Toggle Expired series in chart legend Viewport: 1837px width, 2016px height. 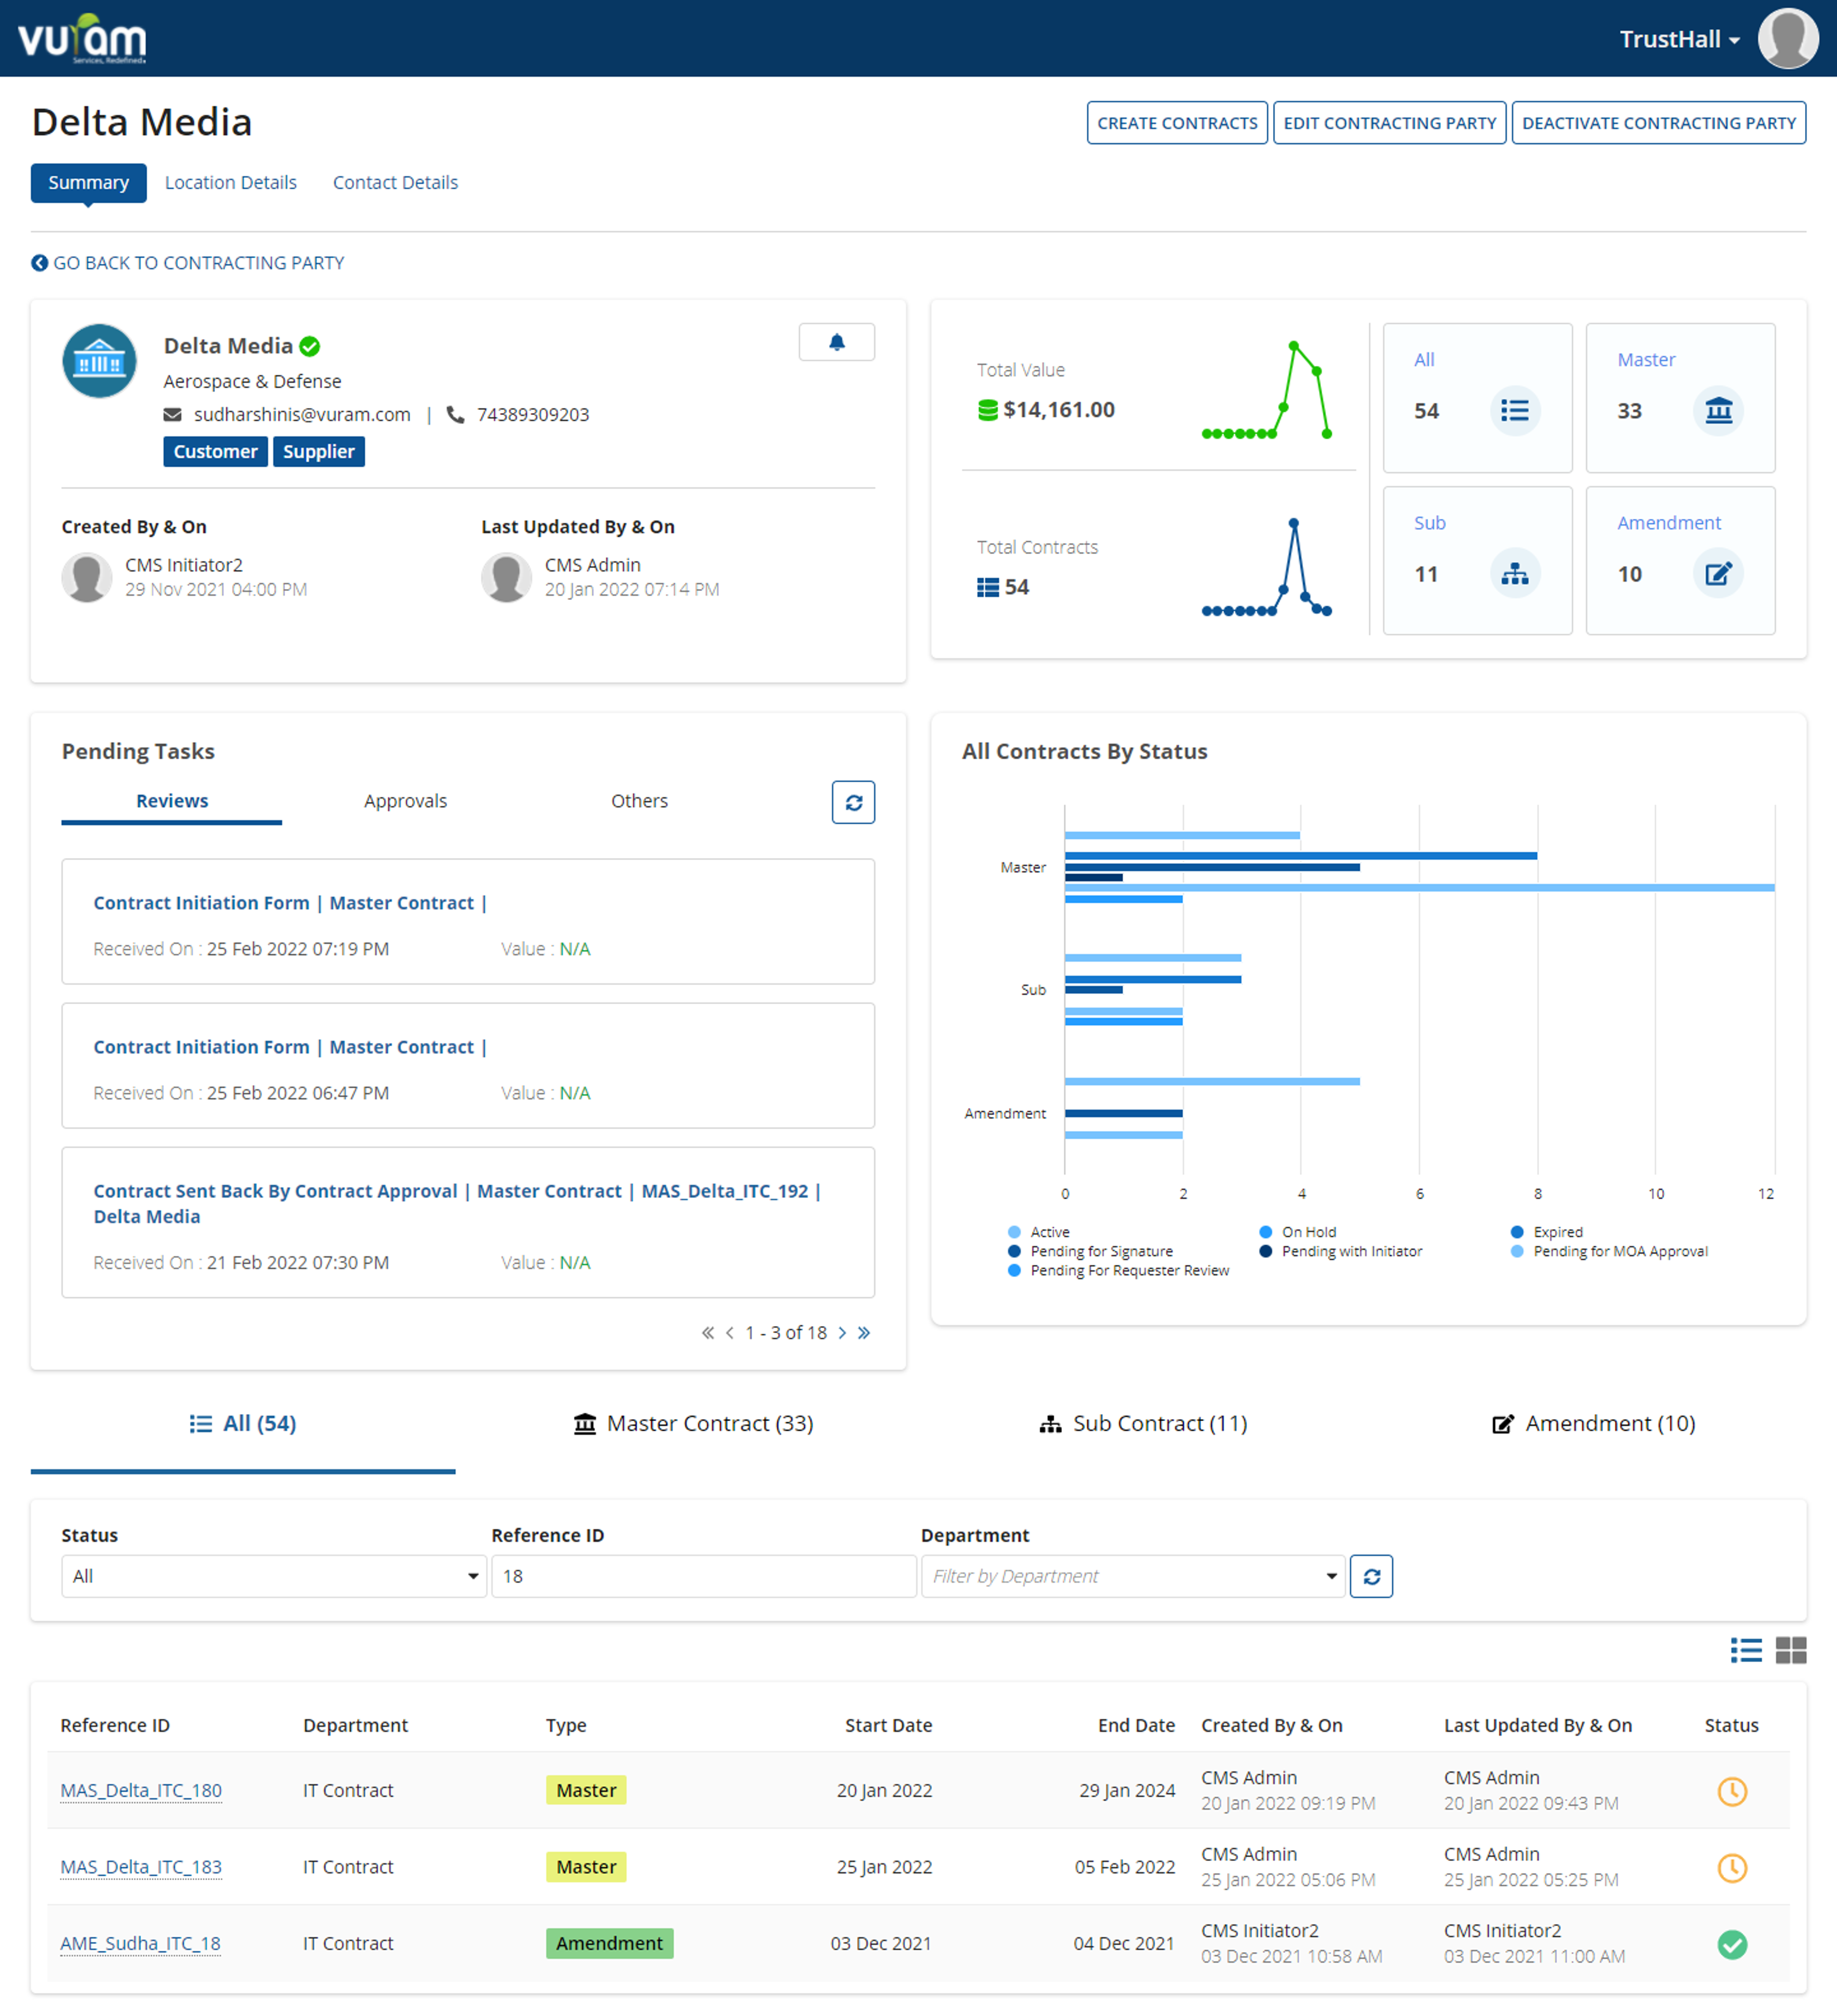pos(1547,1232)
